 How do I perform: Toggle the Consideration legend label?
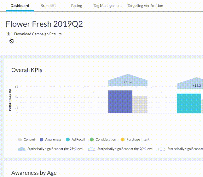click(x=106, y=140)
